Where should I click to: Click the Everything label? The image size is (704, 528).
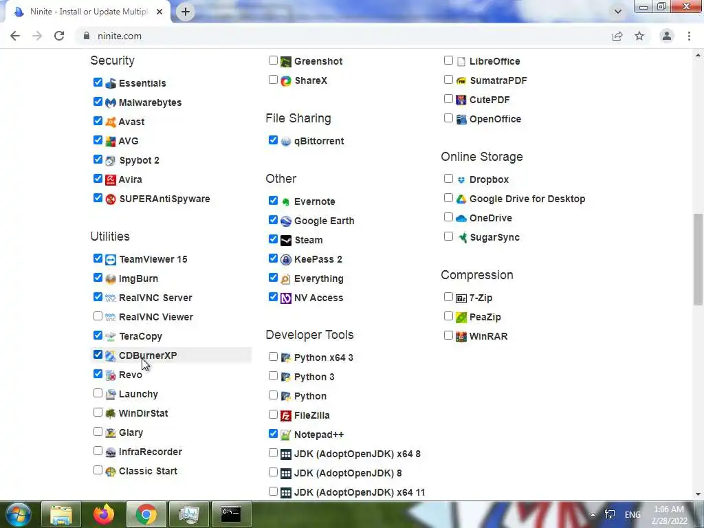point(319,279)
